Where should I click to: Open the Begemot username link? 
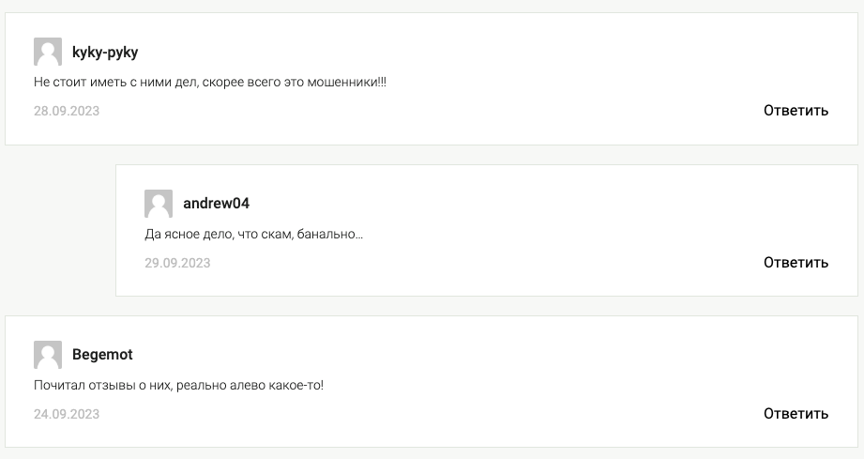pyautogui.click(x=102, y=354)
